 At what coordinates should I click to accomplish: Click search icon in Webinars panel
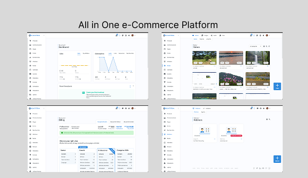[269, 119]
